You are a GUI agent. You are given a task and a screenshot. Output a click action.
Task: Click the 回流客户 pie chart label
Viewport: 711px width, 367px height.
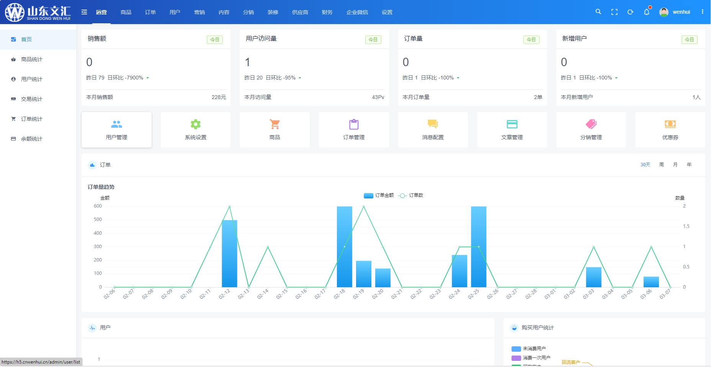point(571,362)
